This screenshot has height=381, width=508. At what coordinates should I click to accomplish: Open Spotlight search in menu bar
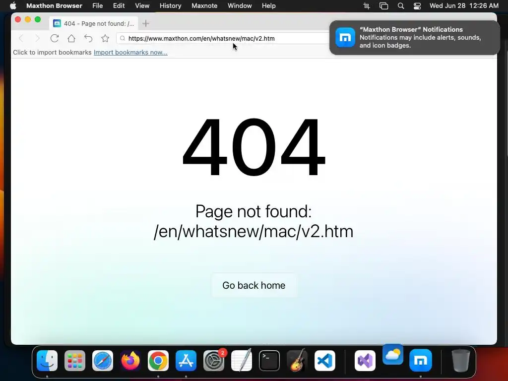coord(401,6)
